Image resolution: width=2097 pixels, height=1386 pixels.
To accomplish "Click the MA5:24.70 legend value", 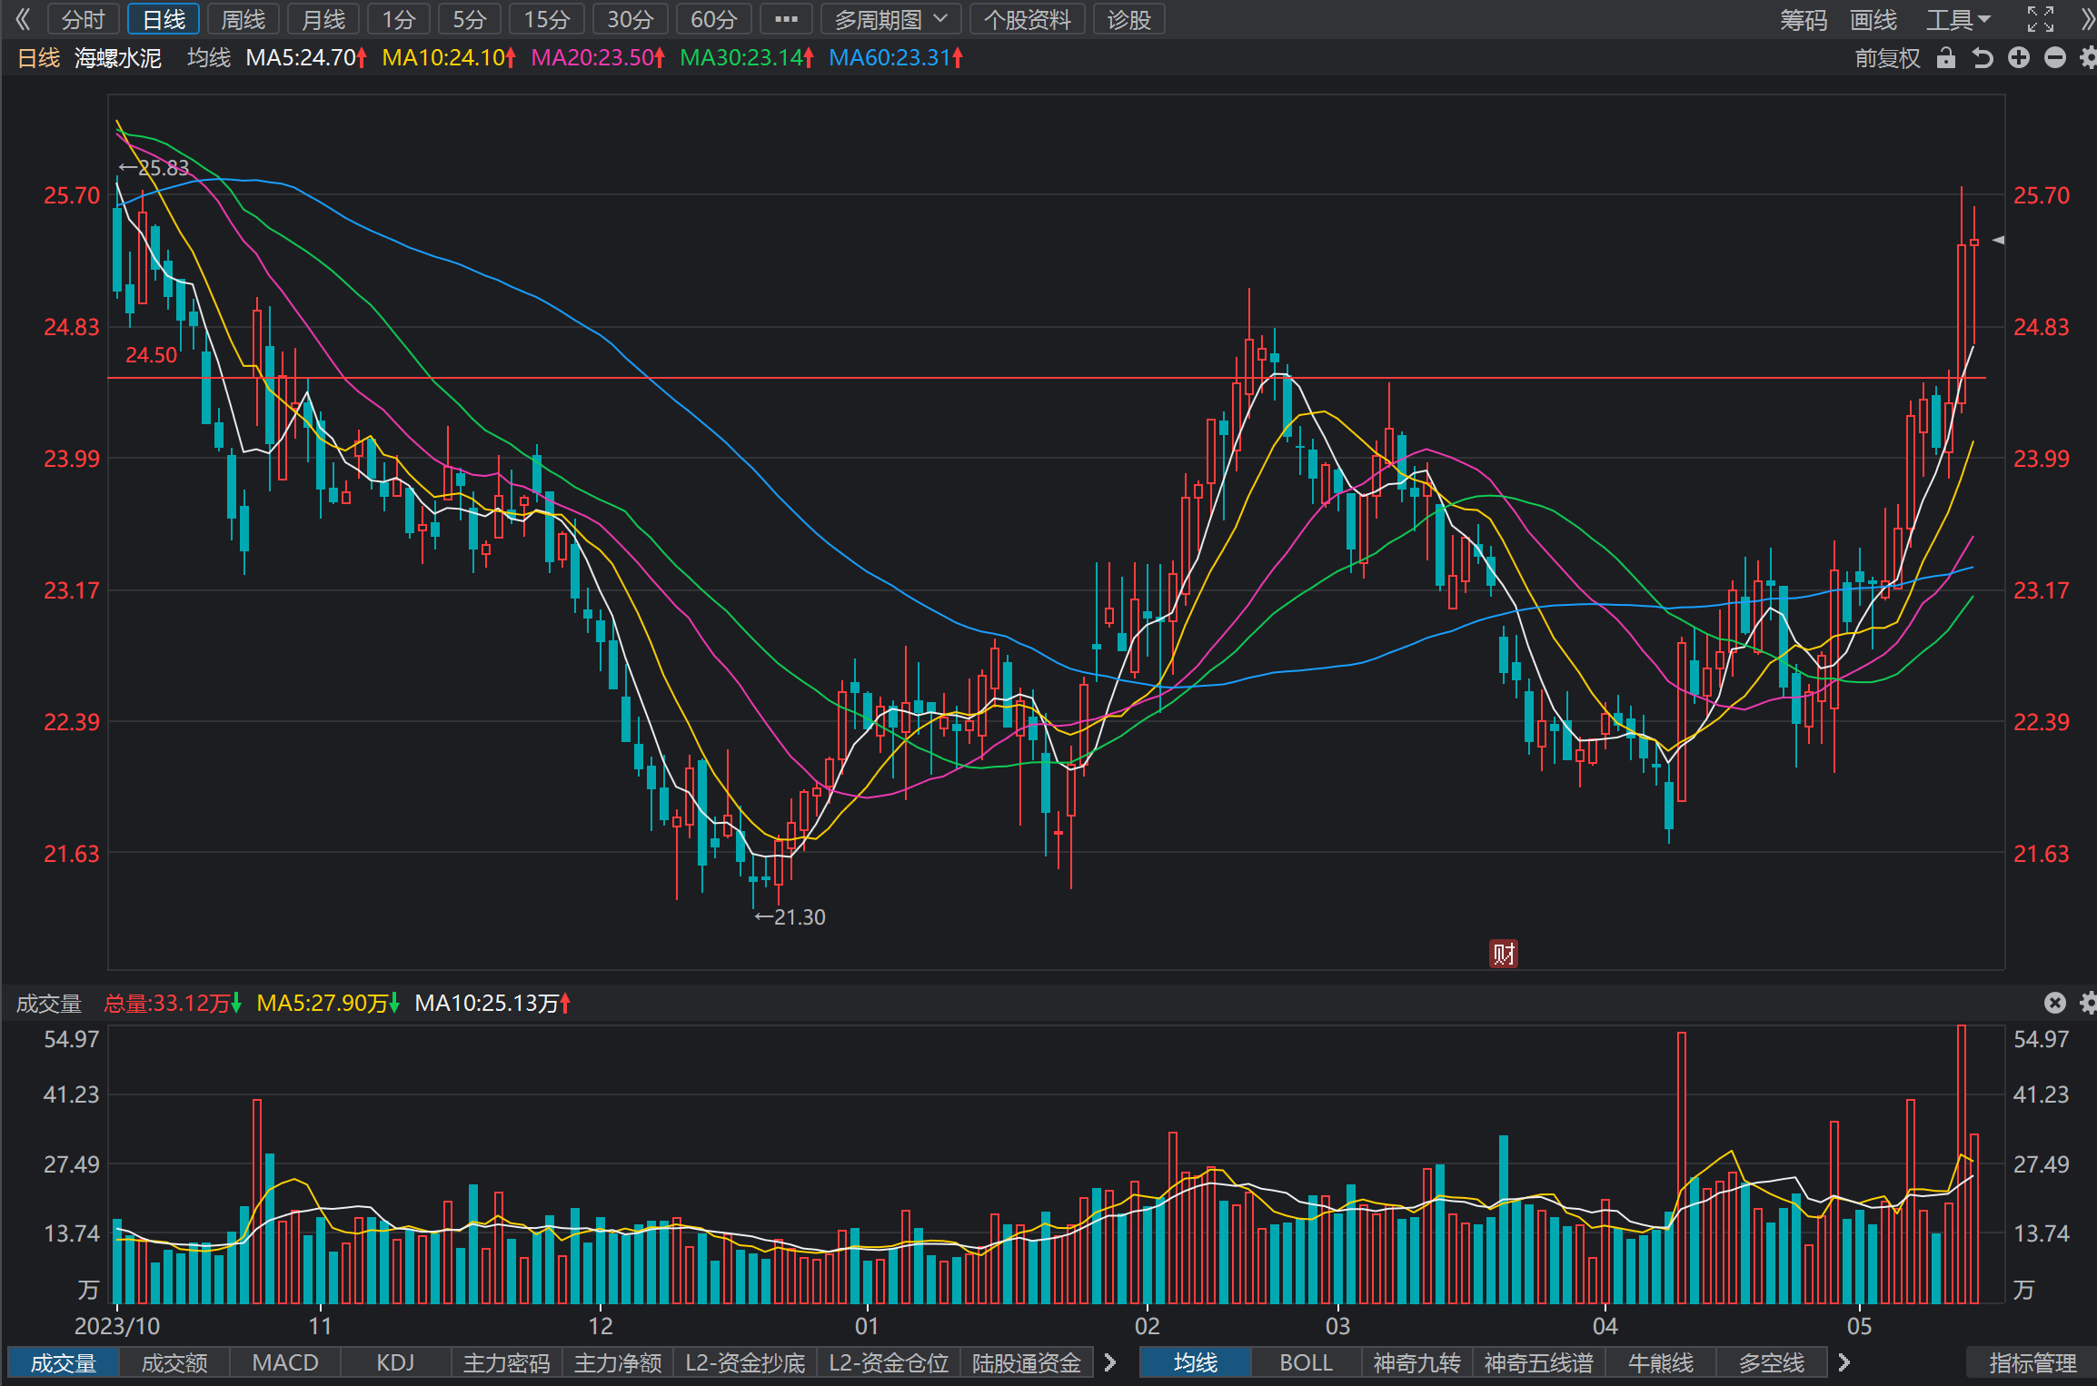I will [307, 58].
